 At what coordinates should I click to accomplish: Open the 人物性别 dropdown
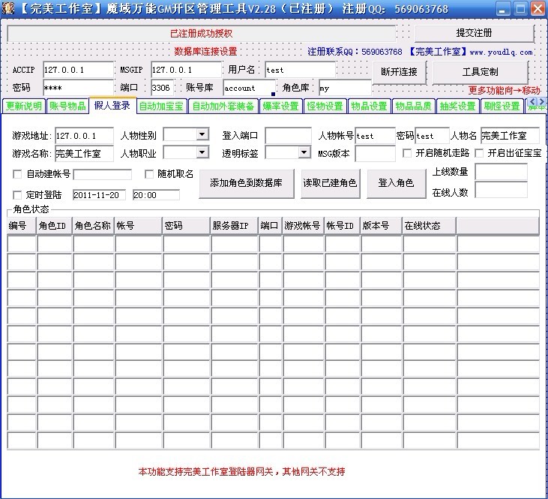point(202,135)
